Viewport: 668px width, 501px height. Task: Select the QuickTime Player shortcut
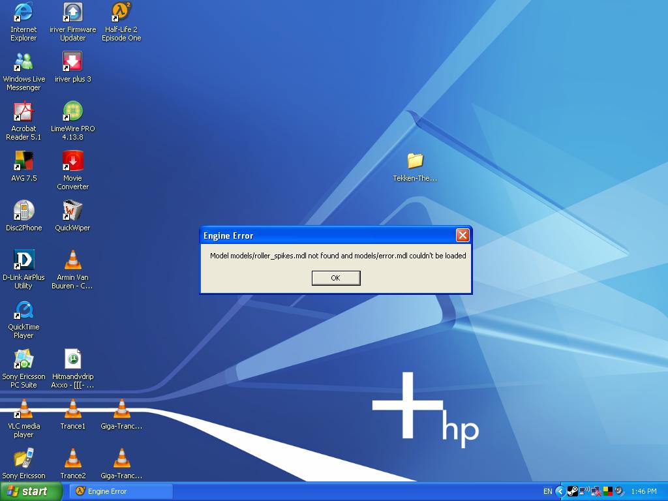(x=23, y=320)
